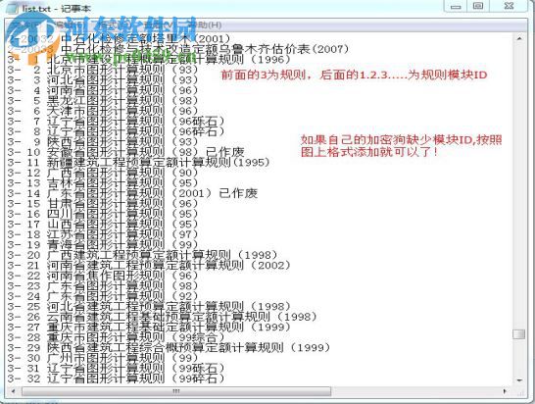Minimize the list.txt Notepad window
Image resolution: width=535 pixels, height=404 pixels.
click(x=456, y=7)
